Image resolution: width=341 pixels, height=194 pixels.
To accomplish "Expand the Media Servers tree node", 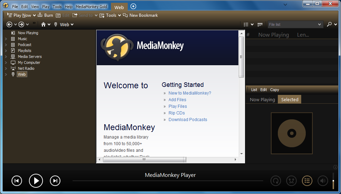I will click(x=6, y=57).
